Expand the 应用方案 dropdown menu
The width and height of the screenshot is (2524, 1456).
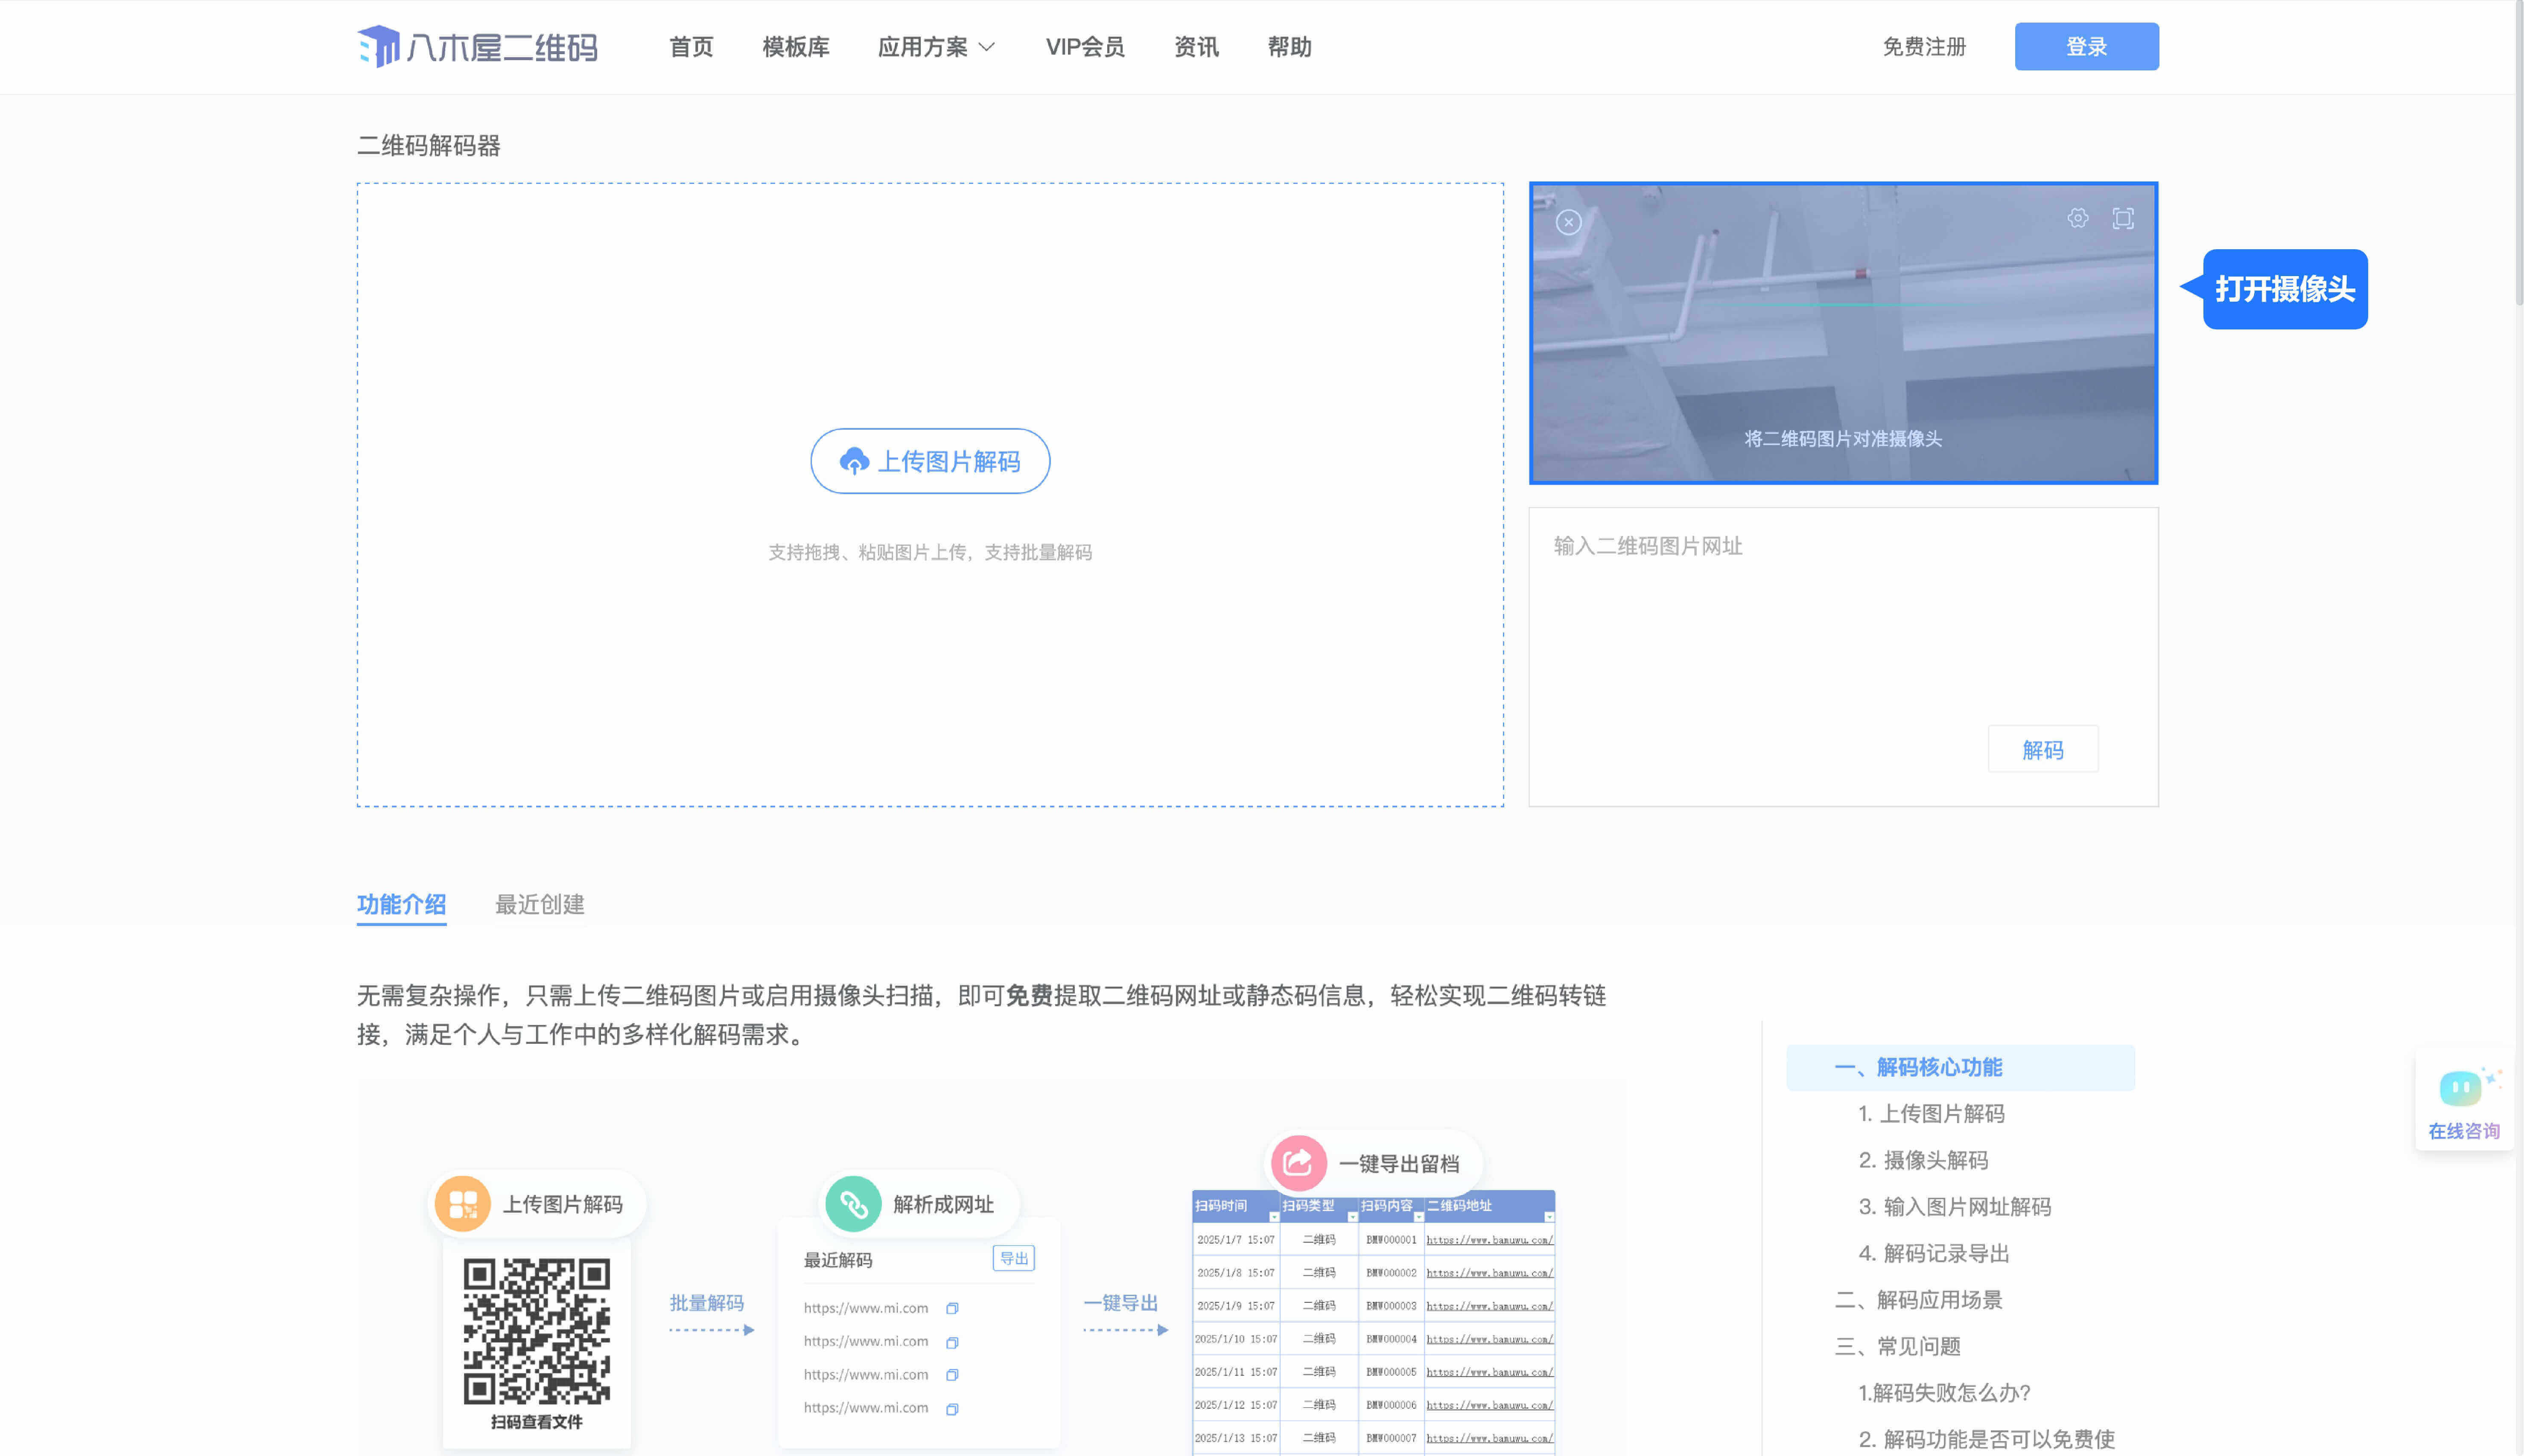(x=936, y=47)
